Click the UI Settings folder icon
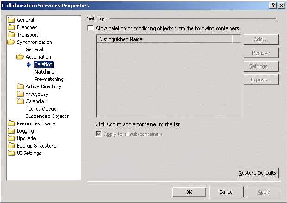 [x=11, y=153]
